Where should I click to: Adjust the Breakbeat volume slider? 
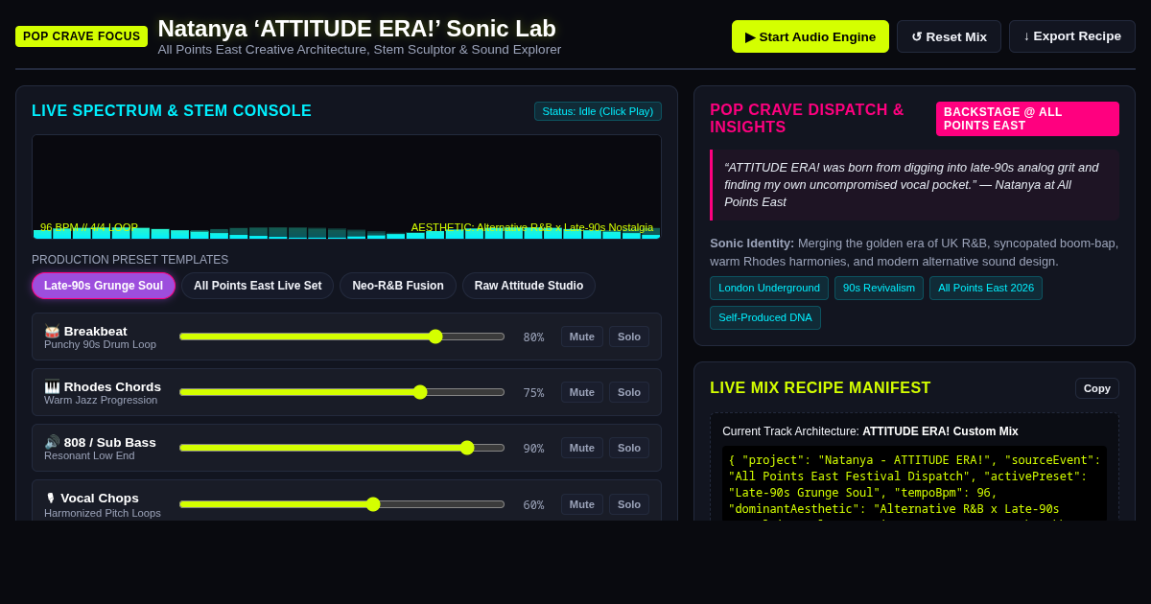click(341, 337)
